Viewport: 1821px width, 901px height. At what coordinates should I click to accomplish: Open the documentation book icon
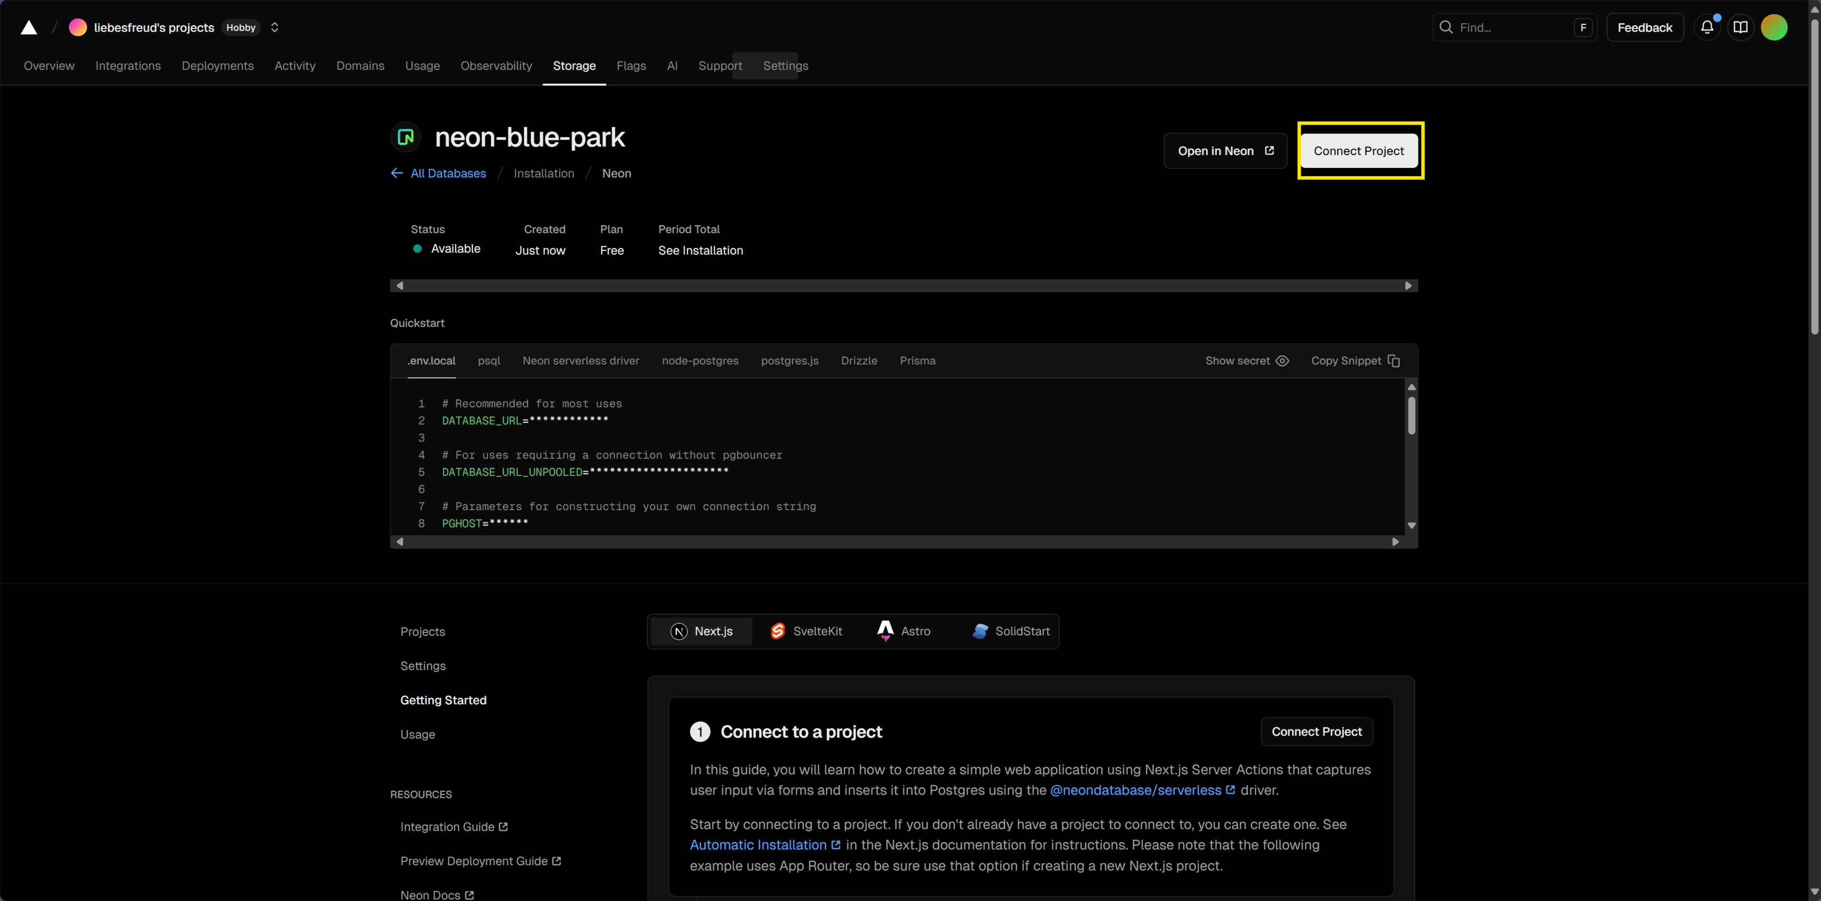click(x=1740, y=28)
